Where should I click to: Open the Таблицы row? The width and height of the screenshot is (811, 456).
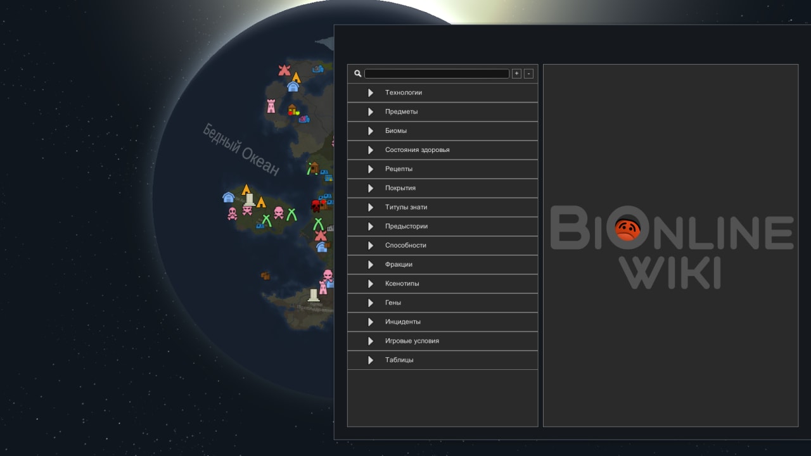click(442, 360)
